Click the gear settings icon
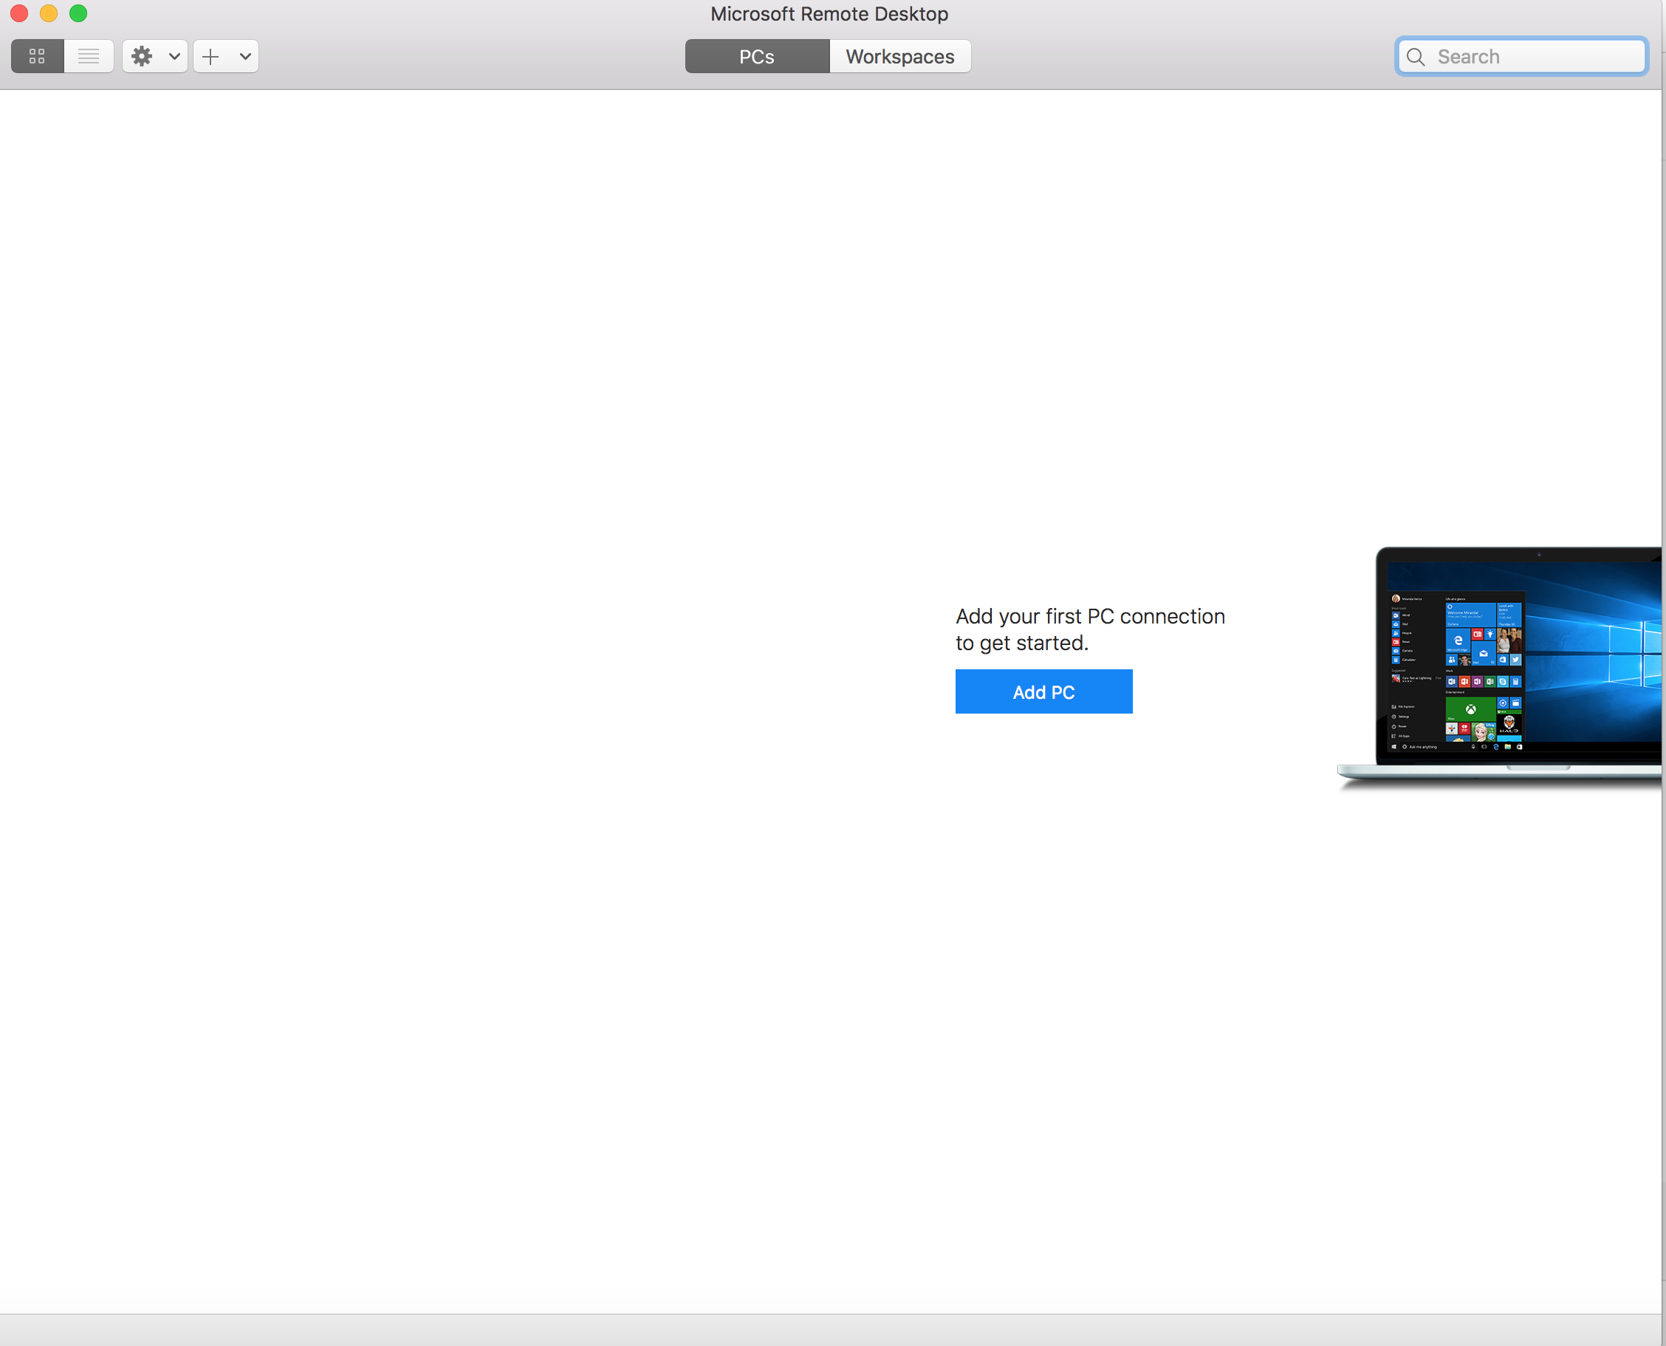This screenshot has width=1666, height=1346. [142, 57]
